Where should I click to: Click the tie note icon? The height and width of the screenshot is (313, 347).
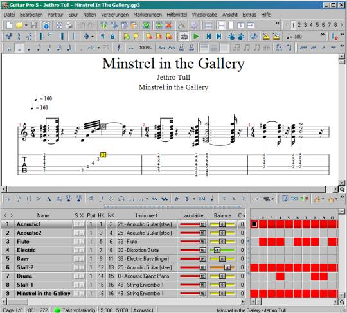(x=131, y=48)
